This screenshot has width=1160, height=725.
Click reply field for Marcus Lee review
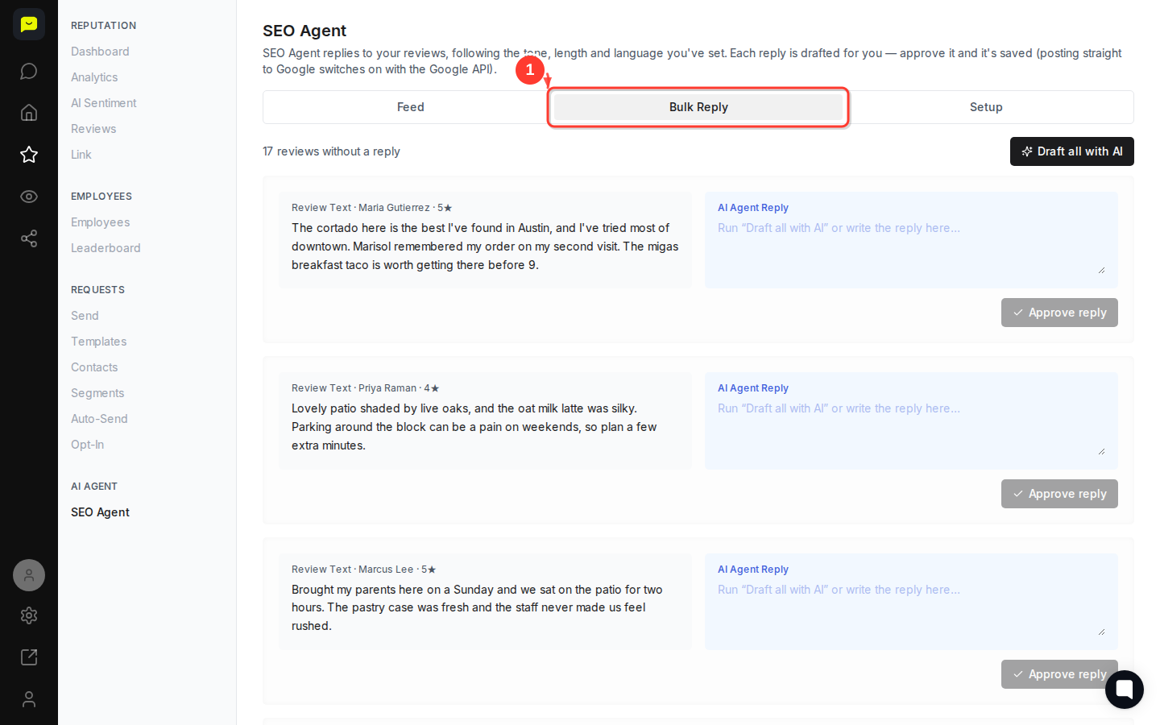911,609
